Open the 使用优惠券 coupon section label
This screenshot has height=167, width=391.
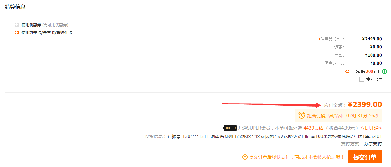tap(31, 25)
